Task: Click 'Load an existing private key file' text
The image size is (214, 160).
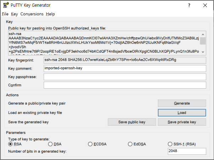Action: 35,113
